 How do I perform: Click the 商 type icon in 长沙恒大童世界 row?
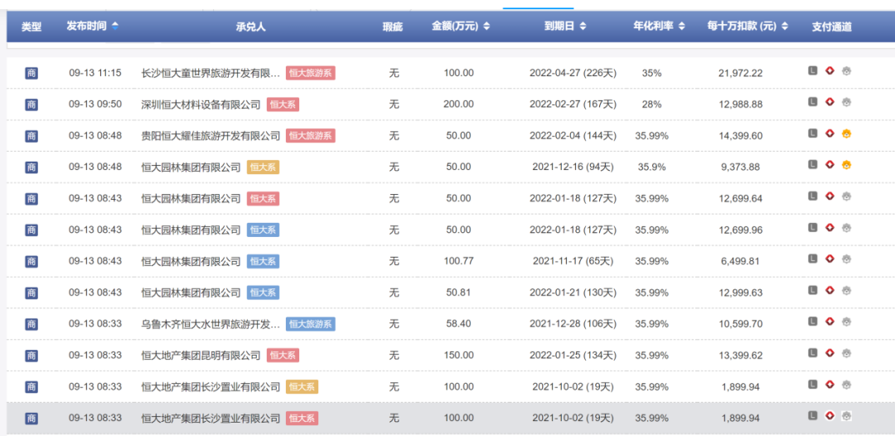coord(31,73)
